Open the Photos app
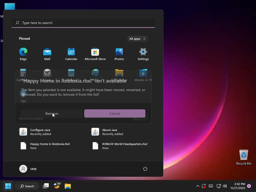This screenshot has width=256, height=192. click(119, 54)
